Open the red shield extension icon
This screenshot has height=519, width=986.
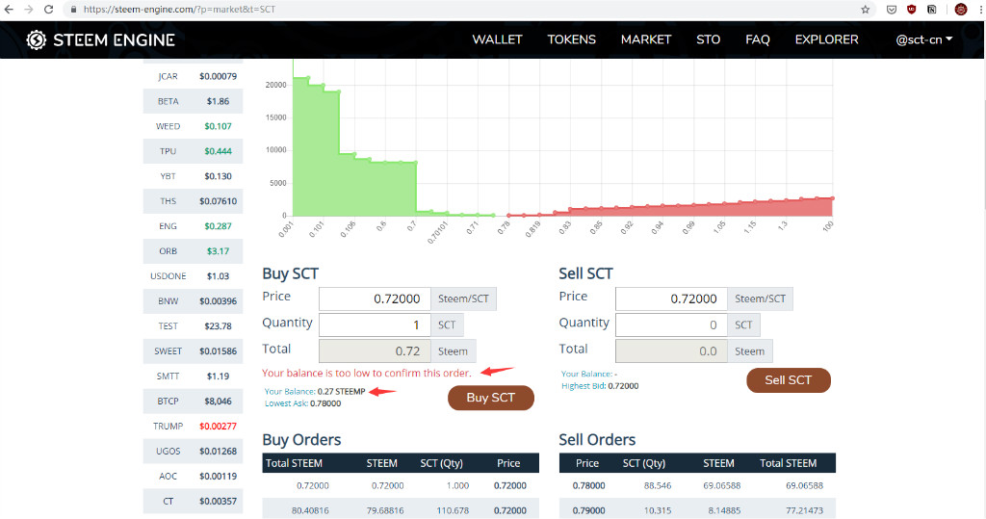click(x=911, y=10)
